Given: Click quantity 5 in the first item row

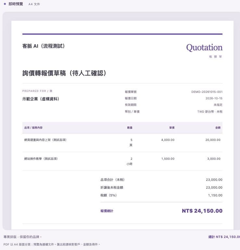Looking at the screenshot, I should [x=132, y=140].
